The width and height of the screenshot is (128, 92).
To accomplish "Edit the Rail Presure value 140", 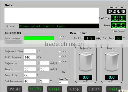I will point(30,57).
